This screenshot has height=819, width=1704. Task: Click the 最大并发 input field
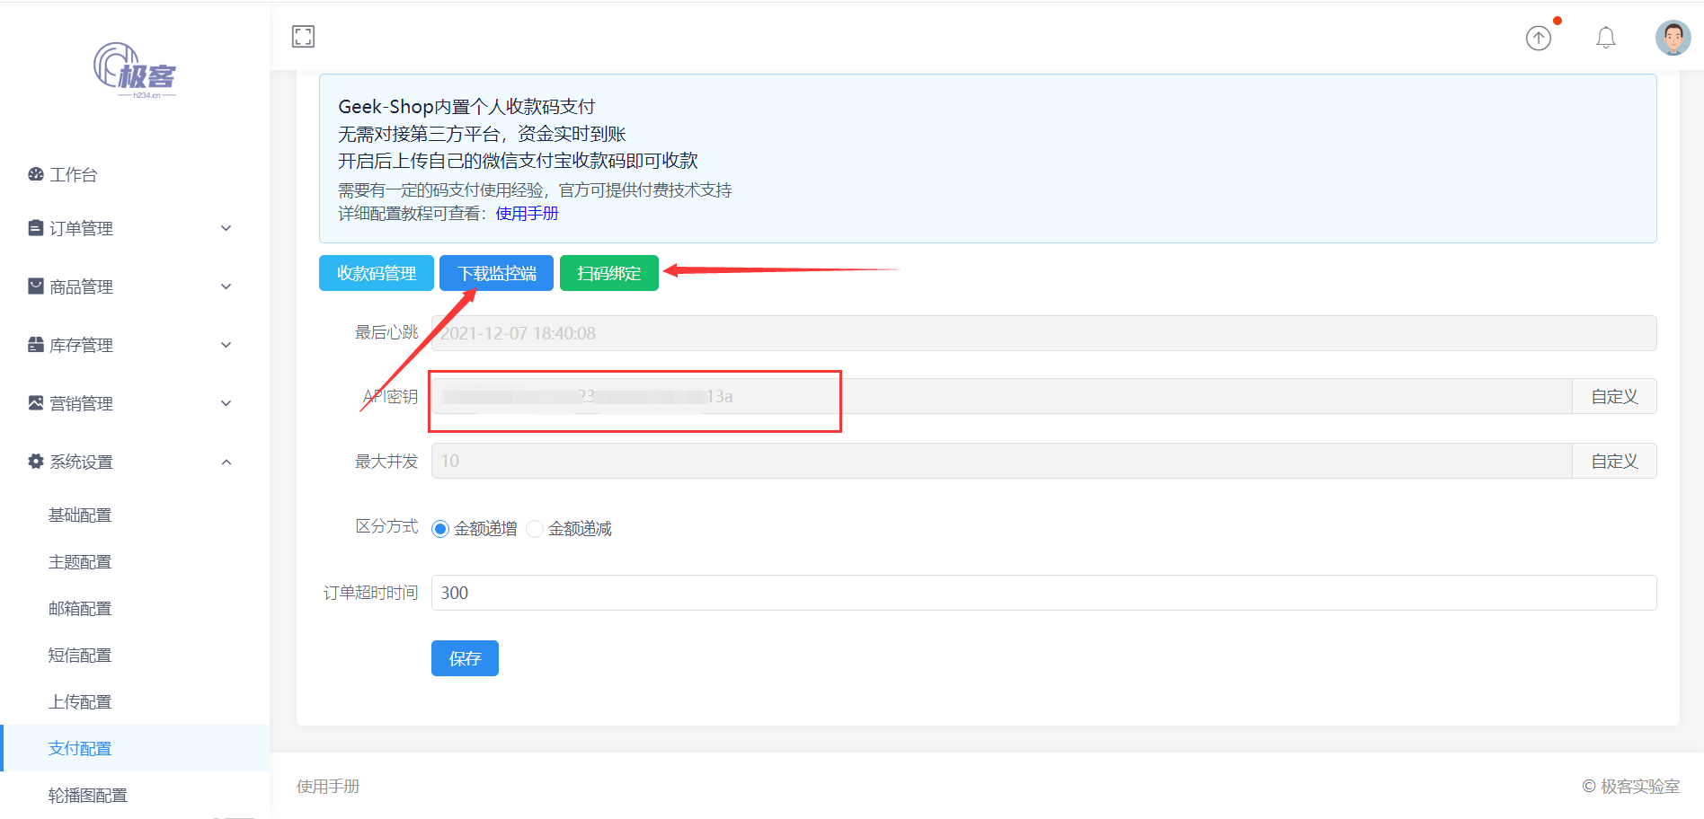pos(1001,461)
